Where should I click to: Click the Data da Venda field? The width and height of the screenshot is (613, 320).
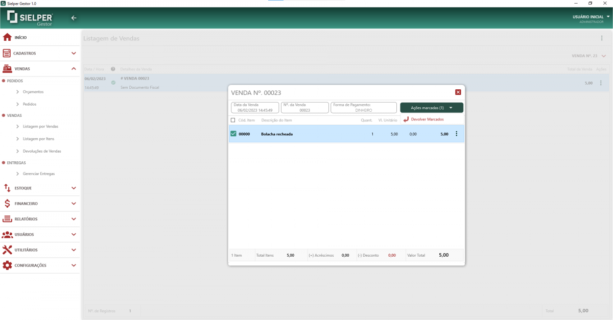255,108
